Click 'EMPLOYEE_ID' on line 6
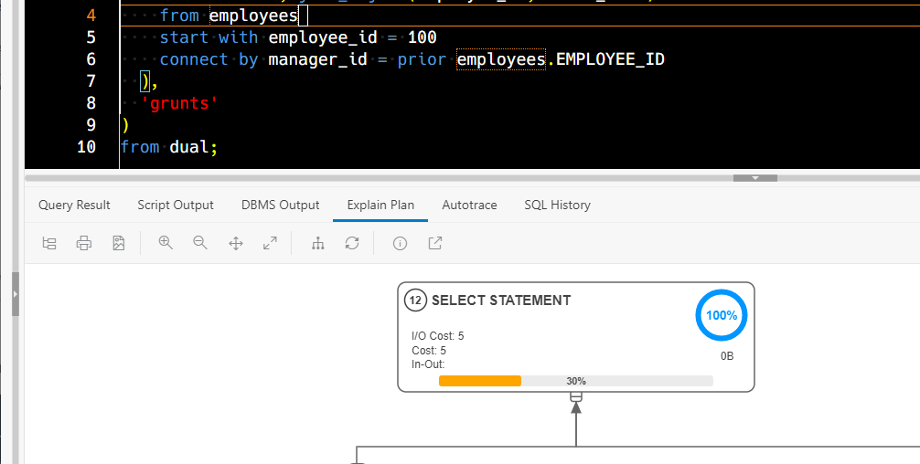 point(610,59)
